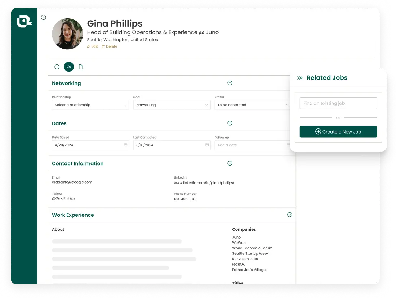Click the active double-chevron tab icon
Viewport: 396px width, 298px height.
click(x=69, y=67)
